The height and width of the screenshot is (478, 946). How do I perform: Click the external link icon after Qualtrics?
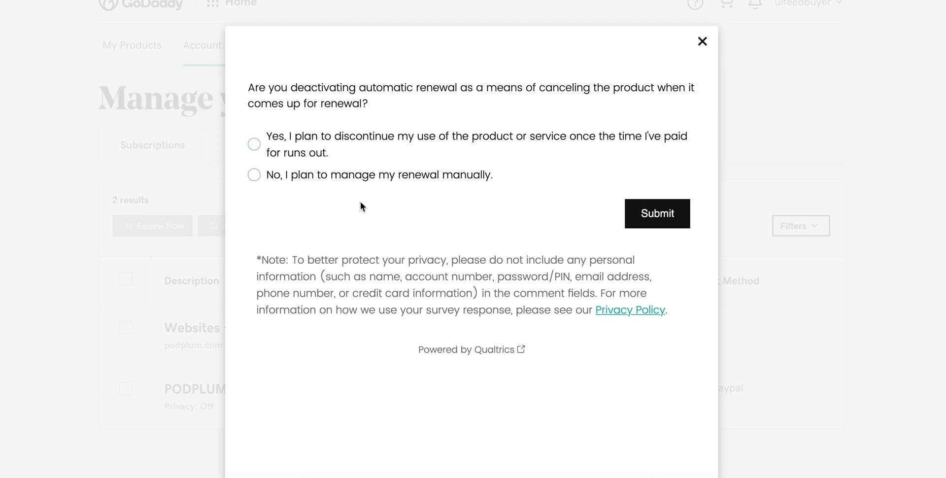(x=521, y=349)
